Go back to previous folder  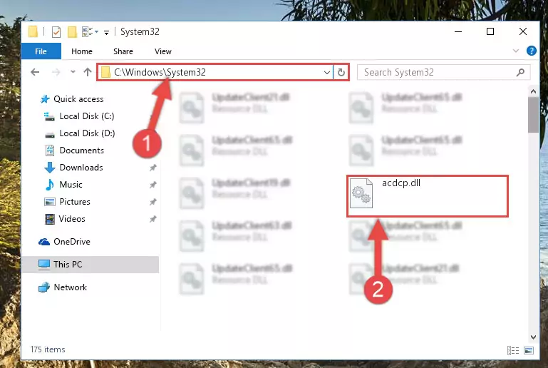tap(35, 72)
